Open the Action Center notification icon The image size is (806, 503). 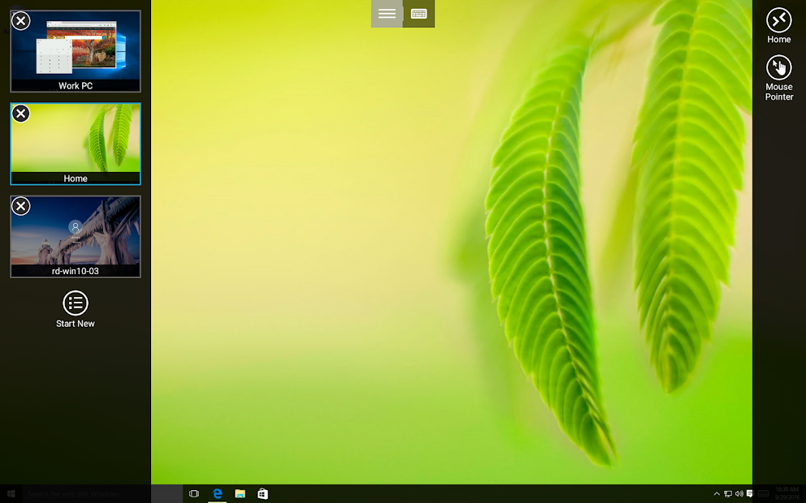pyautogui.click(x=748, y=493)
